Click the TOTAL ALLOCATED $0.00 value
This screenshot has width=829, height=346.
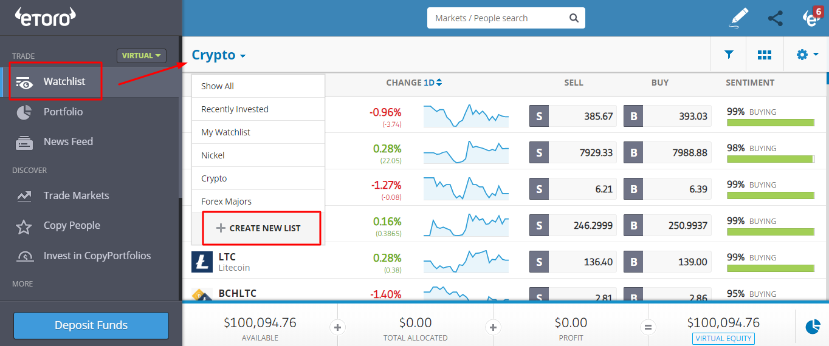416,322
